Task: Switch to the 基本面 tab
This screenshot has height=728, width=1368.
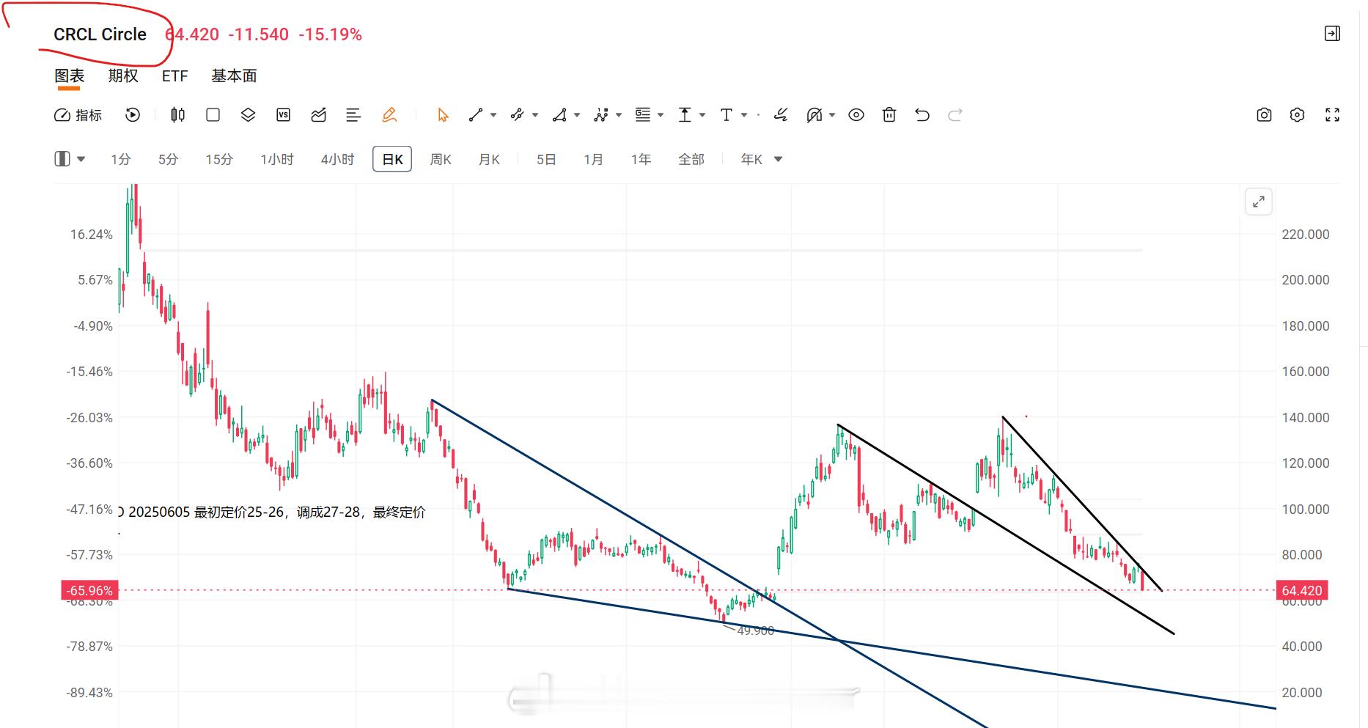Action: pos(234,76)
